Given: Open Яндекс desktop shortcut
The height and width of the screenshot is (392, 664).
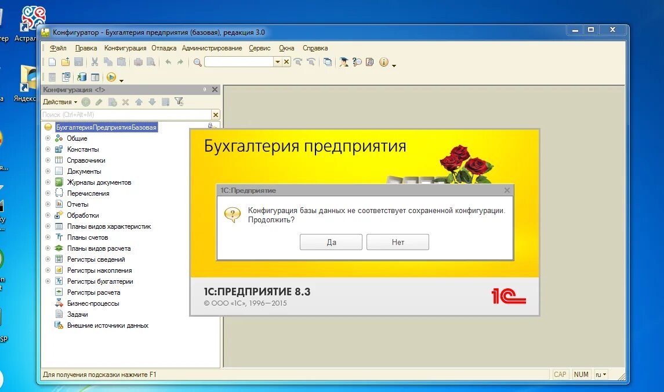Looking at the screenshot, I should 28,84.
